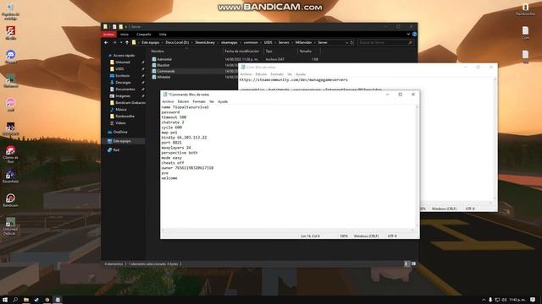The image size is (542, 304).
Task: Open Formato menu in background Notepad
Action: point(277,74)
